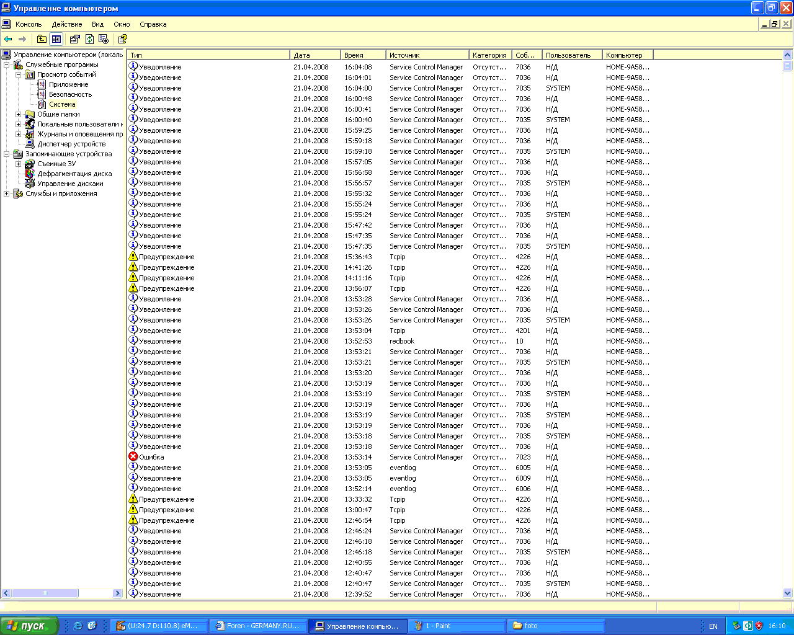Click the Up one level toolbar icon
Screen dimensions: 794x635
[x=42, y=39]
